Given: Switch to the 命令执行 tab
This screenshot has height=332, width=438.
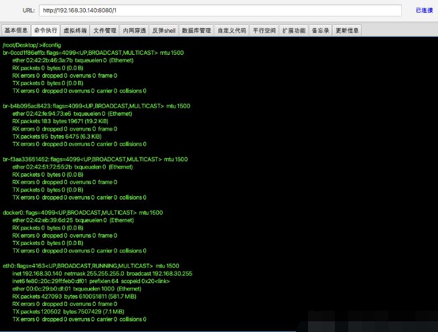Looking at the screenshot, I should (x=46, y=30).
